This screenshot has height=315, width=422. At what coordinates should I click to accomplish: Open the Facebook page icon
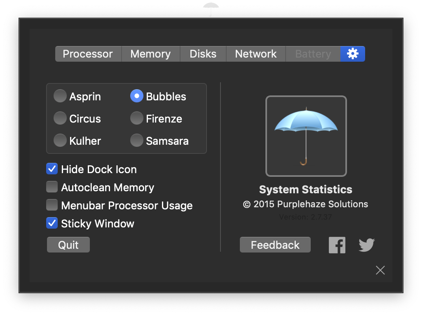click(x=337, y=245)
